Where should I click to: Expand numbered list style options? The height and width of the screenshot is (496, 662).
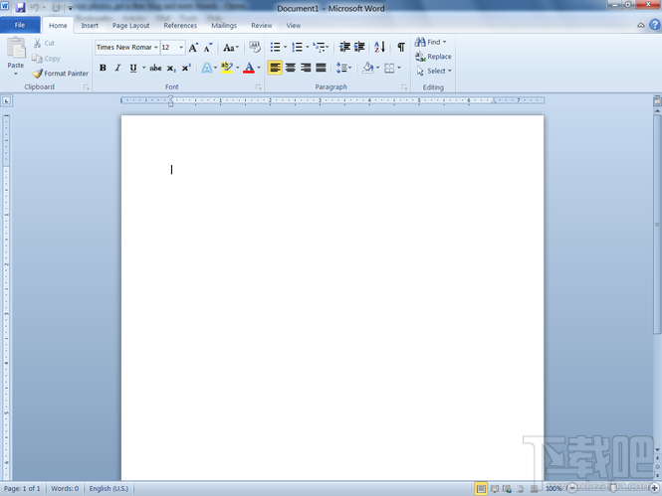308,47
